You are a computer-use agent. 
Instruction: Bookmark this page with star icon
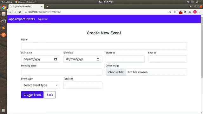click(175, 12)
